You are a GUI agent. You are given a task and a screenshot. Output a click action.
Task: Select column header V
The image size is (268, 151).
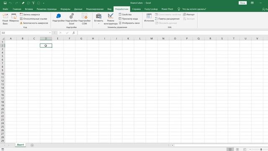pos(257,39)
